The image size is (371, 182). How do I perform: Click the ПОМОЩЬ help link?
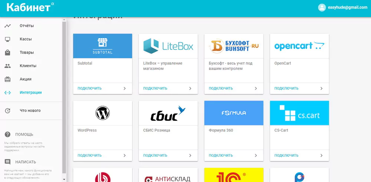pyautogui.click(x=24, y=134)
